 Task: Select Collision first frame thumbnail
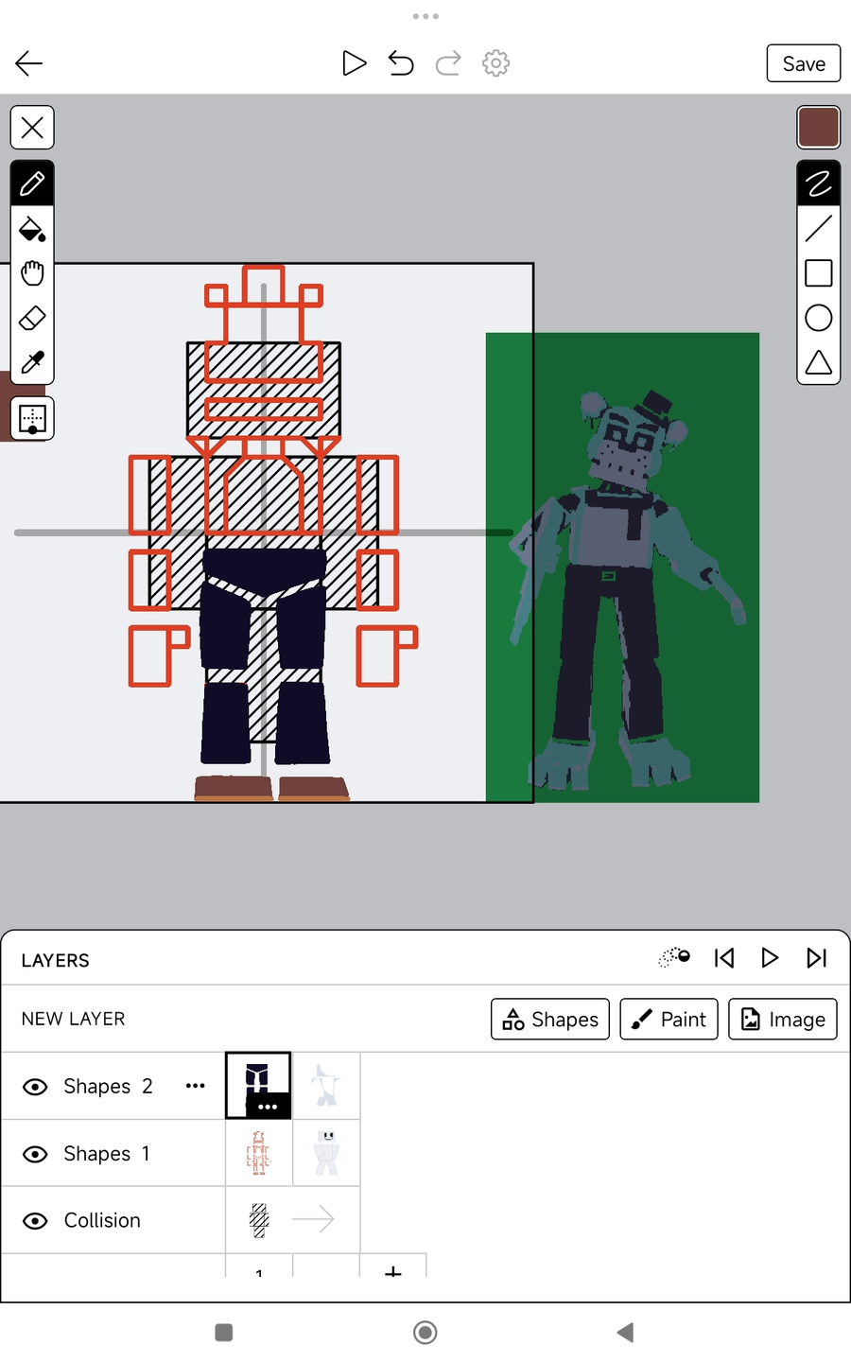[x=259, y=1220]
